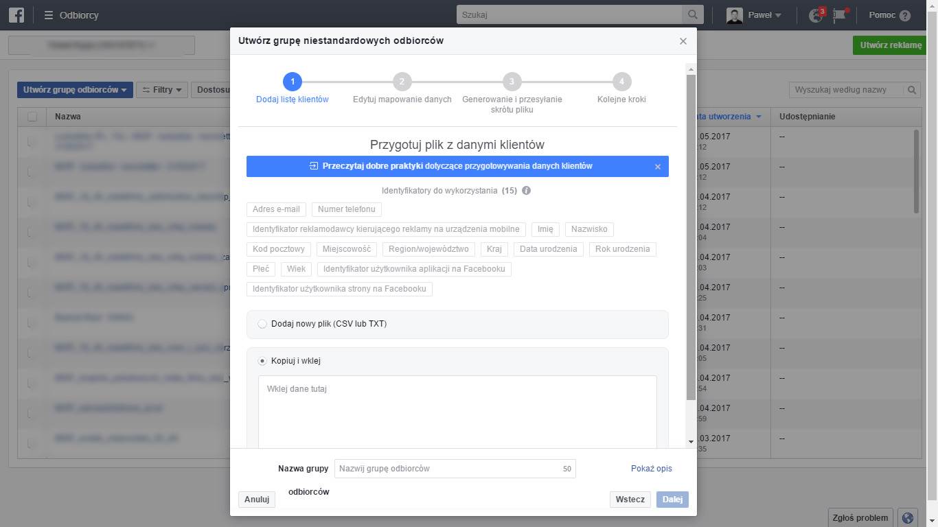
Task: Open the flag pages icon in header
Action: 839,15
